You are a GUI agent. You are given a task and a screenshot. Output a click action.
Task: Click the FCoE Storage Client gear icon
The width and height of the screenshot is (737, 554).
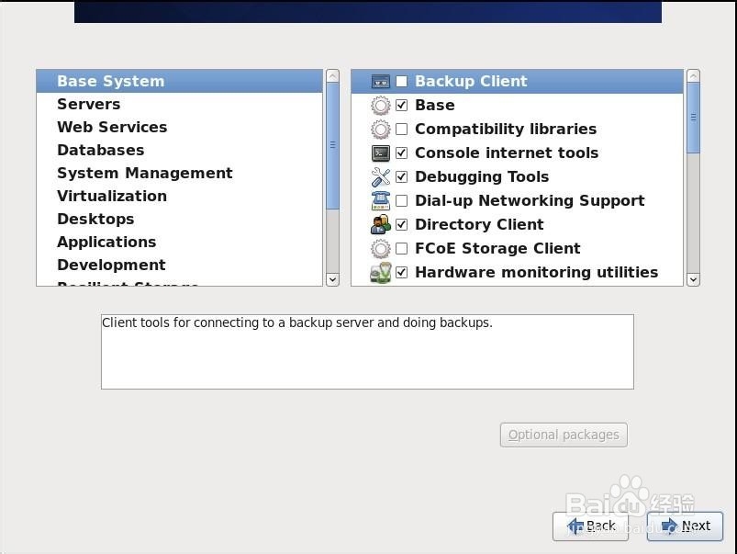click(381, 248)
